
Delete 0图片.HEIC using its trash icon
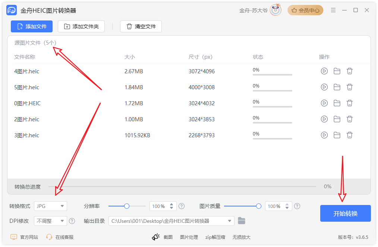tap(349, 103)
